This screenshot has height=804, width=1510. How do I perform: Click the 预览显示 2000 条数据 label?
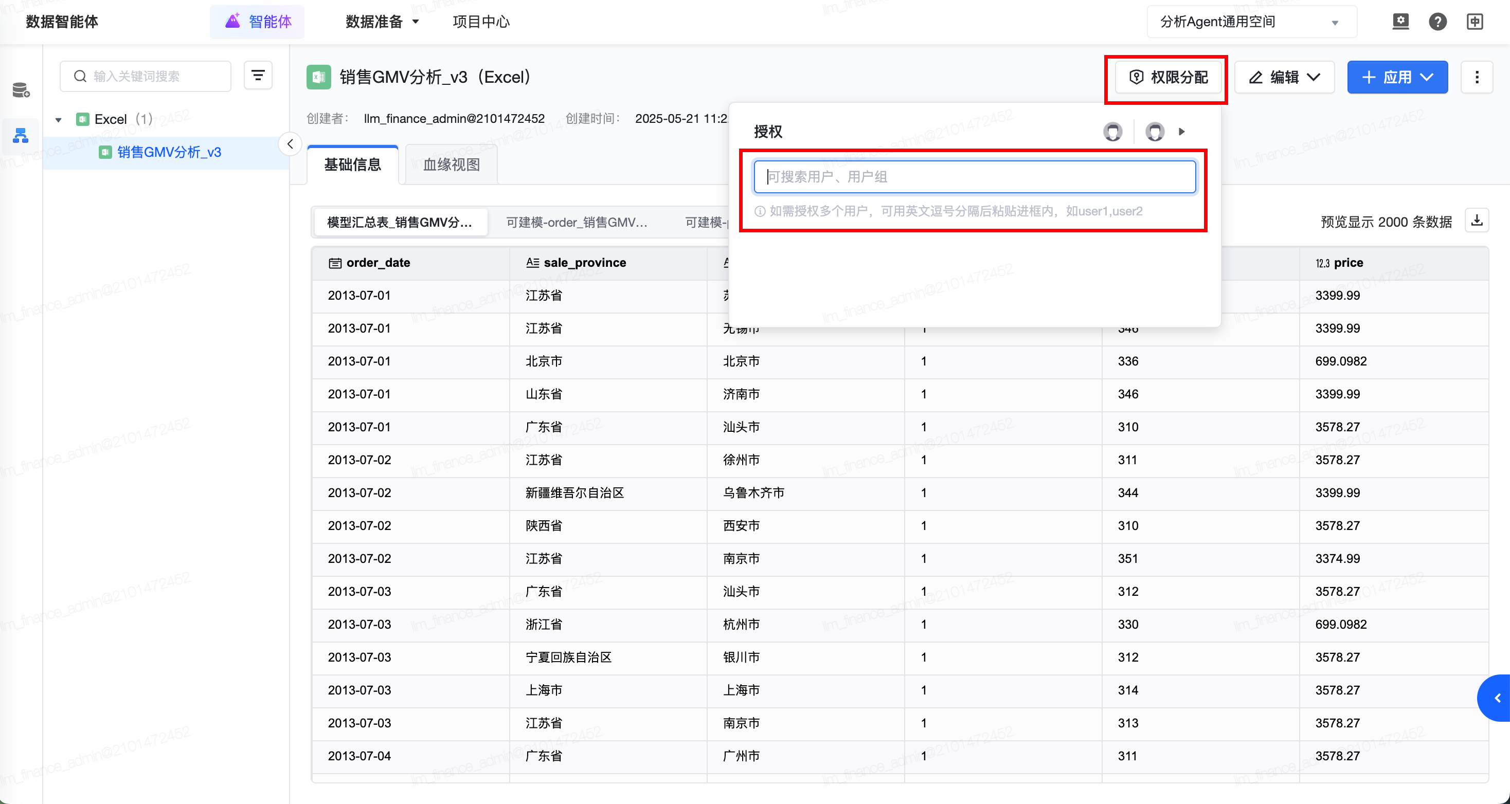(x=1387, y=222)
